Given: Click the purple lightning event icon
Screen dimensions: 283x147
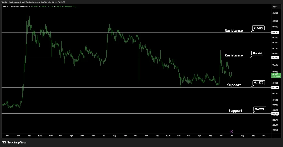Looking at the screenshot, I should point(231,132).
